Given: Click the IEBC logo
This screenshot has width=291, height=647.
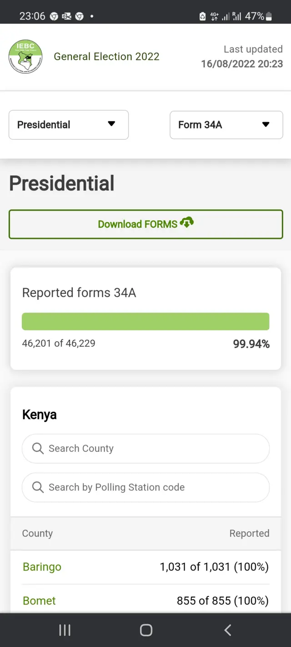Looking at the screenshot, I should [25, 56].
